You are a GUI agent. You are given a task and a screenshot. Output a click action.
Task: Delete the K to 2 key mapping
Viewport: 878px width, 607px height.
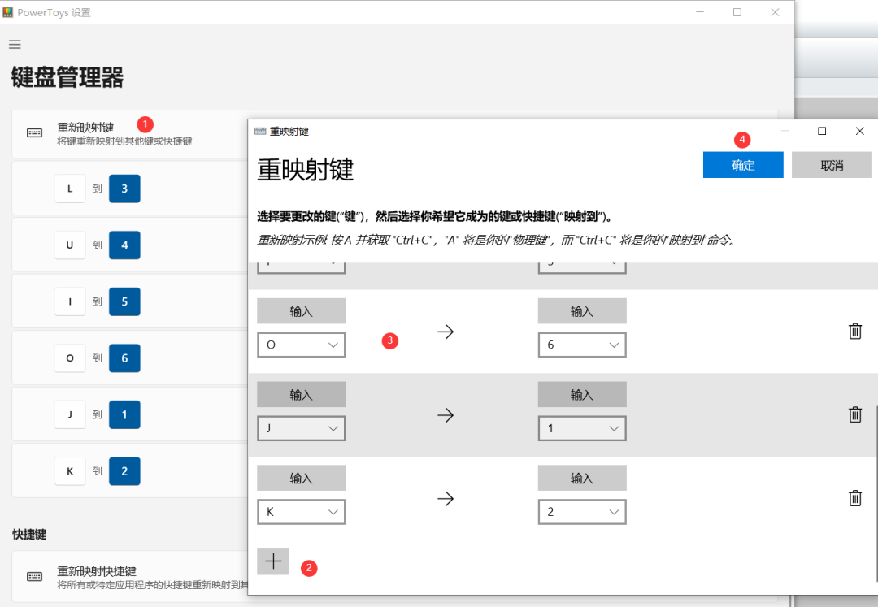(854, 498)
